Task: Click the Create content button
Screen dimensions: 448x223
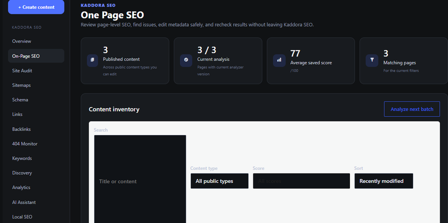Action: 36,7
